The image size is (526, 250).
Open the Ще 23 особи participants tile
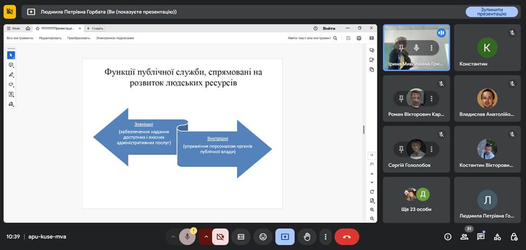tap(416, 200)
